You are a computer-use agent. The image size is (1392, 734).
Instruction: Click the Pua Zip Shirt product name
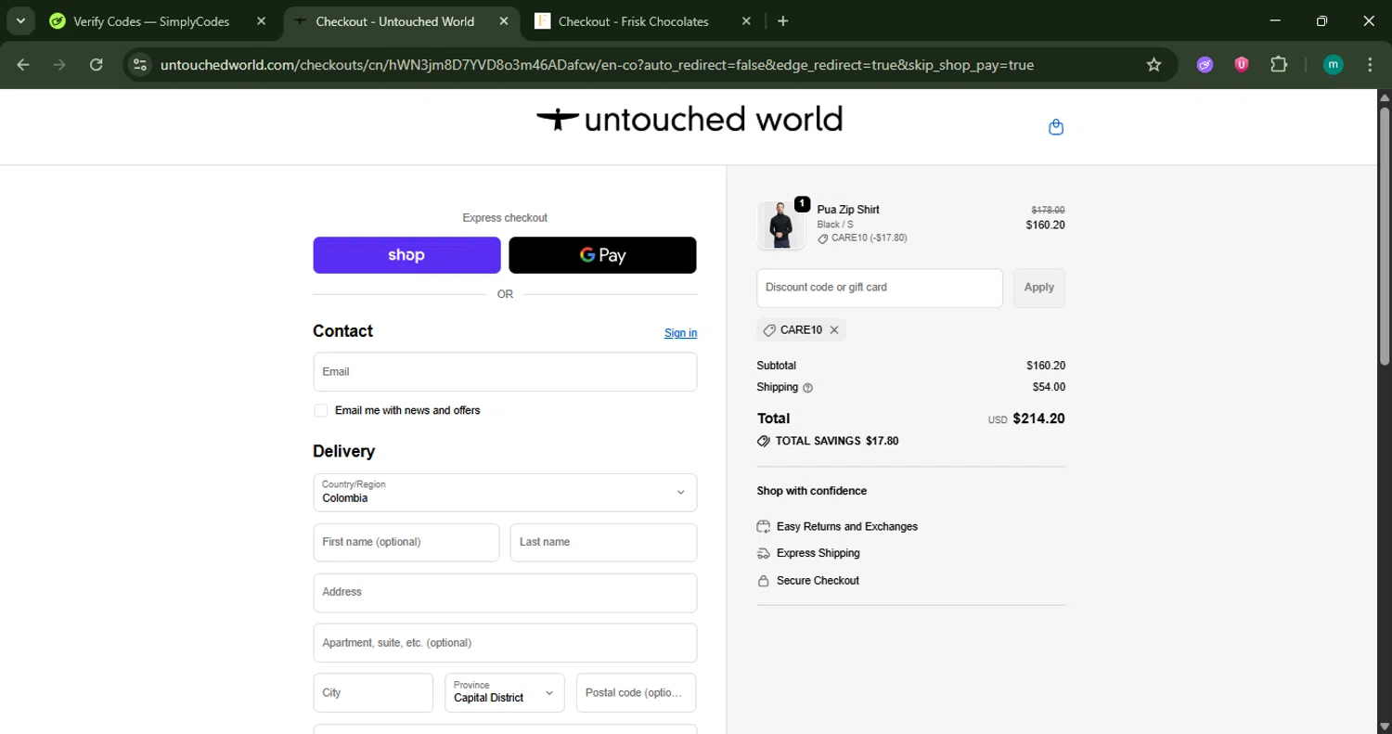[848, 210]
